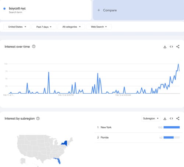
Task: Open help for Interest by subregion
Action: (38, 119)
